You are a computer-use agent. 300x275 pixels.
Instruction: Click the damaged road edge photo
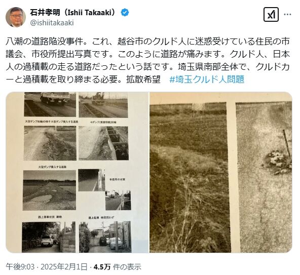50,143
